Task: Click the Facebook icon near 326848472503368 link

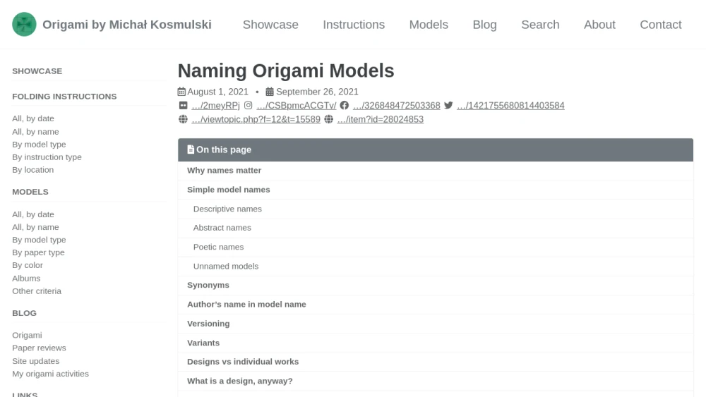Action: (x=345, y=106)
